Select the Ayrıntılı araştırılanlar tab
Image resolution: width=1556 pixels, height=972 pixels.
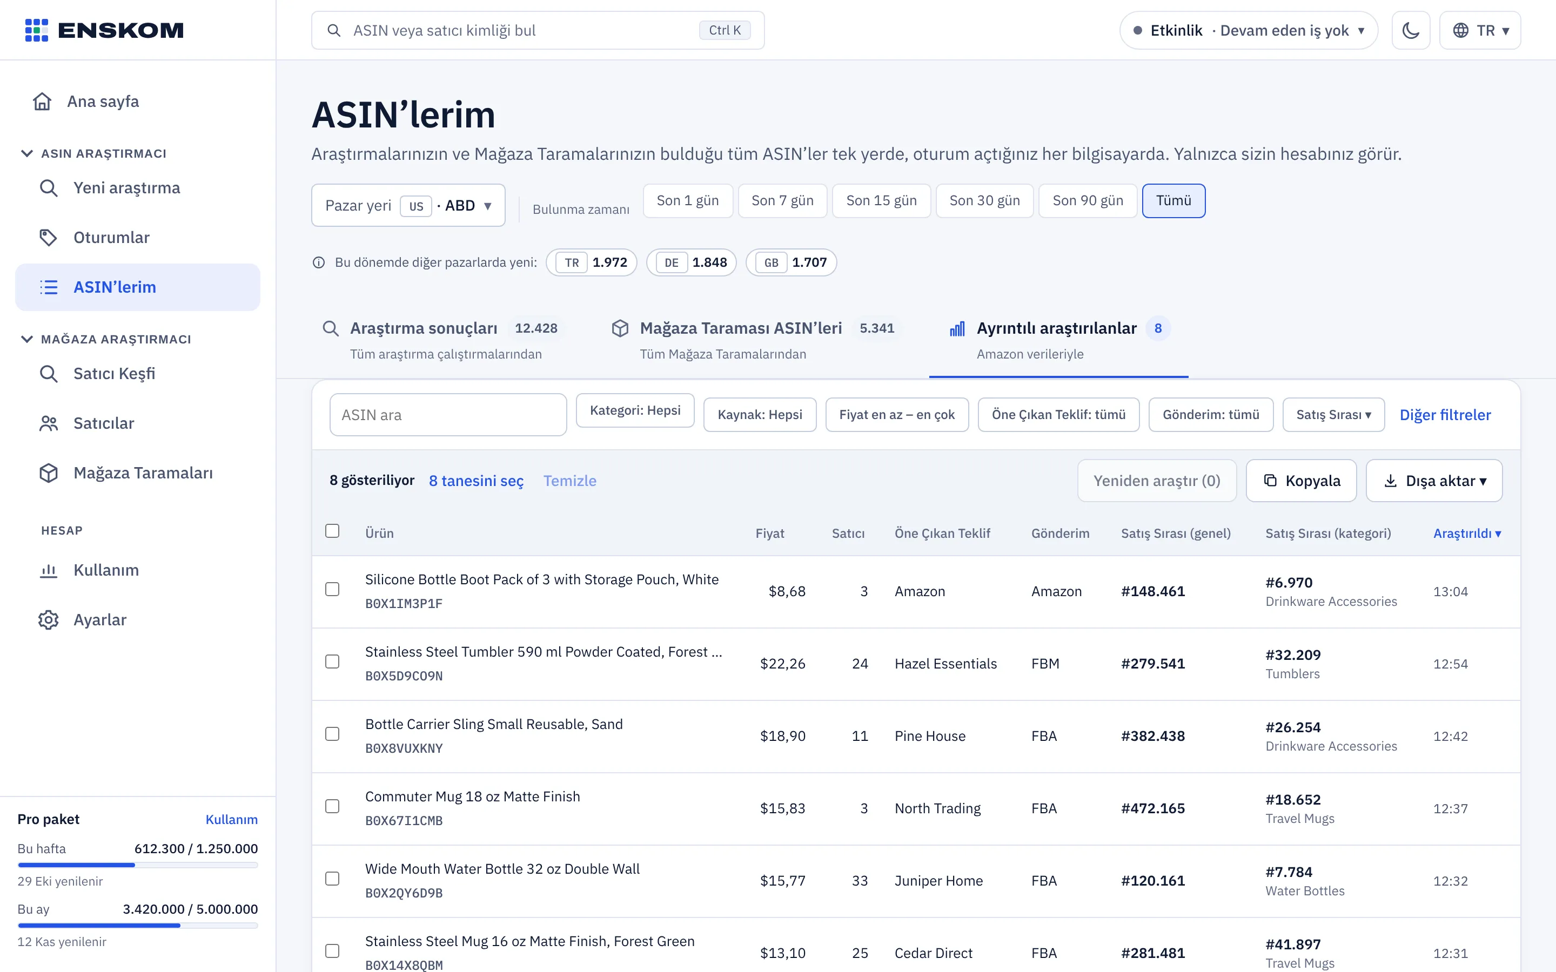point(1058,340)
